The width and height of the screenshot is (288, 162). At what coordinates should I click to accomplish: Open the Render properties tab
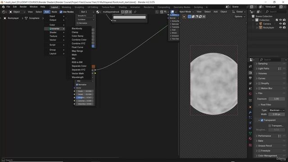click(x=250, y=73)
